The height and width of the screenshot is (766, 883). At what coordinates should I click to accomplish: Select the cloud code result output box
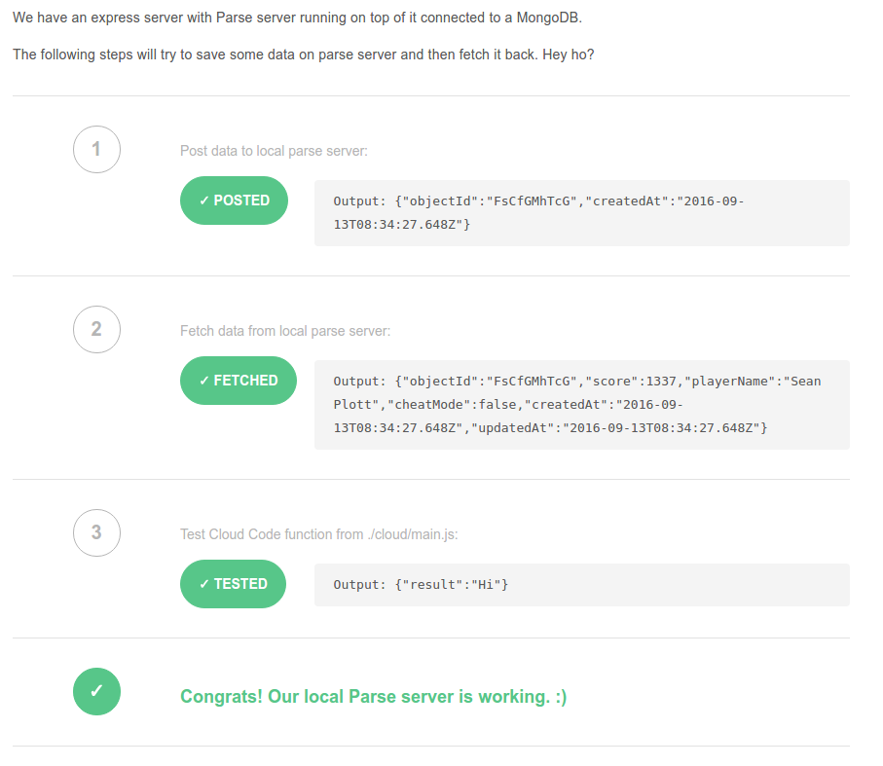(x=581, y=584)
